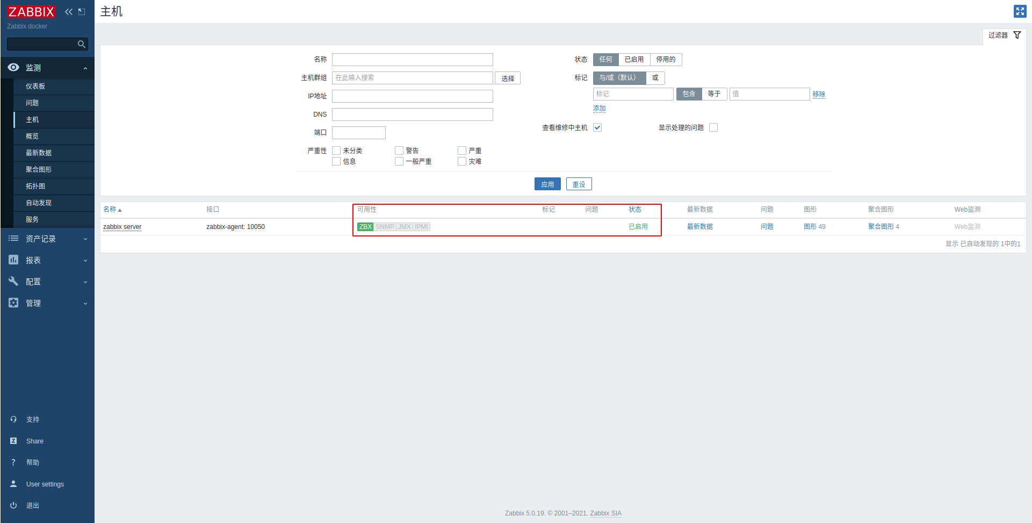Click the green ZBX availability badge
Screen dimensions: 1032x523
(x=365, y=227)
